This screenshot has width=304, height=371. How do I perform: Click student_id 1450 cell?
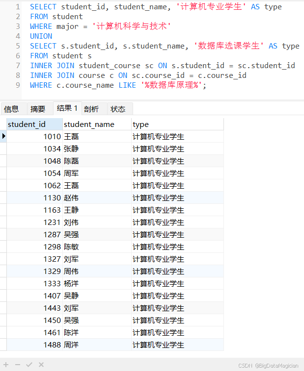click(x=34, y=321)
